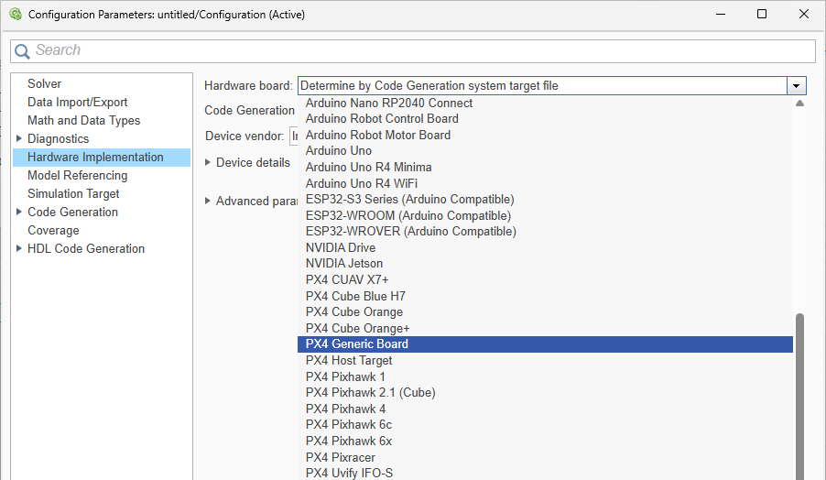Go to the Simulation Target pane
The height and width of the screenshot is (480, 826).
(73, 193)
